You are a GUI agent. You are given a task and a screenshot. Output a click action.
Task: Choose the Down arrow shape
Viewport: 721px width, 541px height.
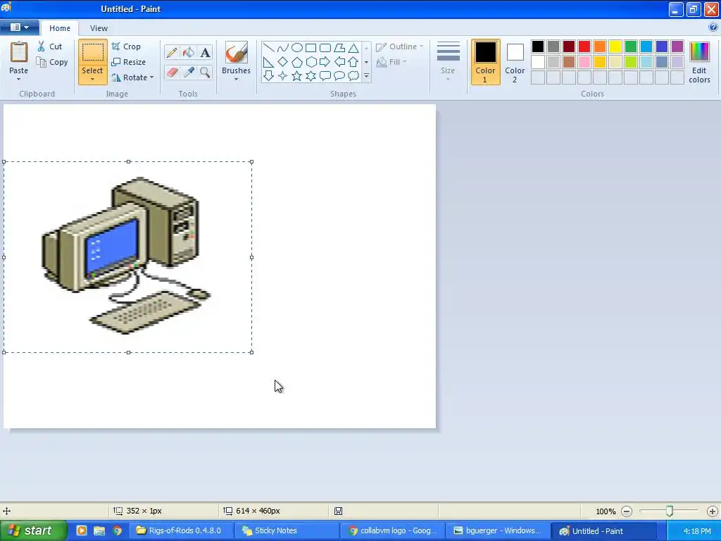(268, 76)
